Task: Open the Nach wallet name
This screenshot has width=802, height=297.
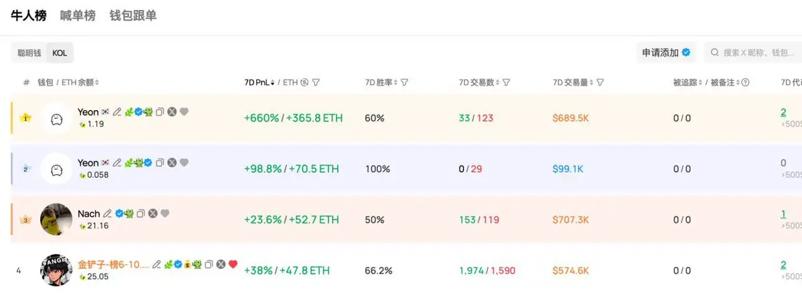Action: (x=89, y=214)
